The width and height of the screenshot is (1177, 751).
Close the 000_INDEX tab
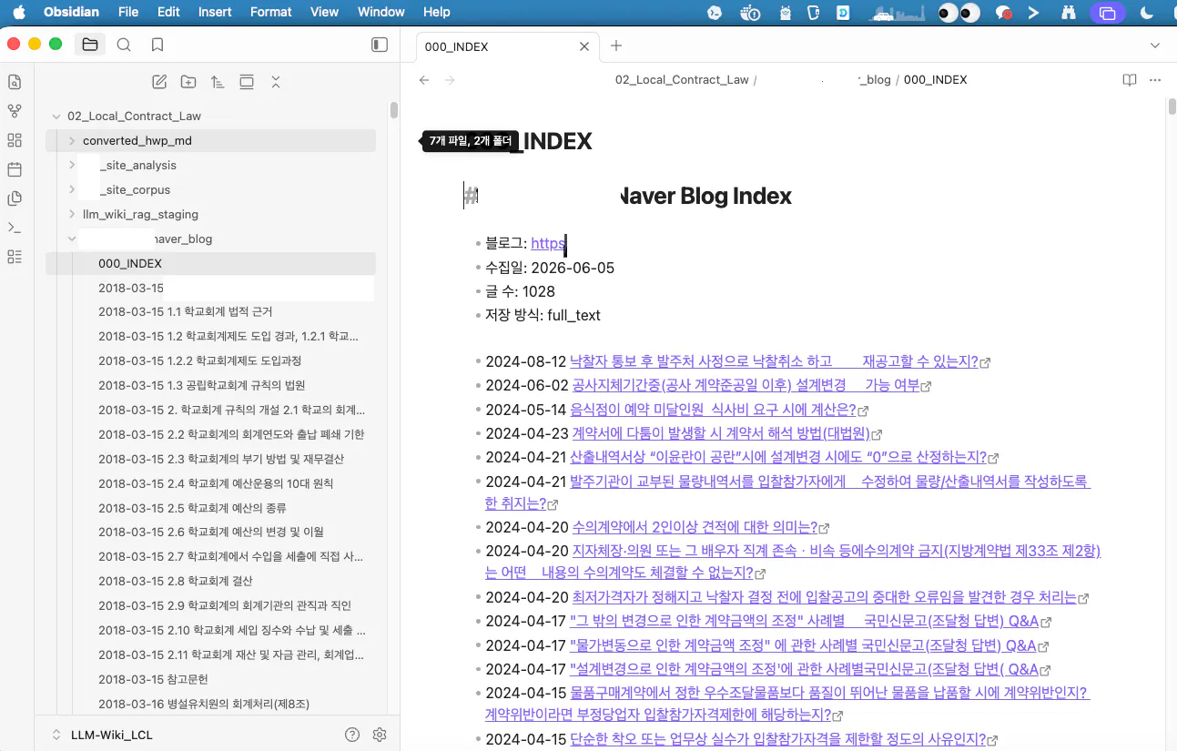pos(584,46)
